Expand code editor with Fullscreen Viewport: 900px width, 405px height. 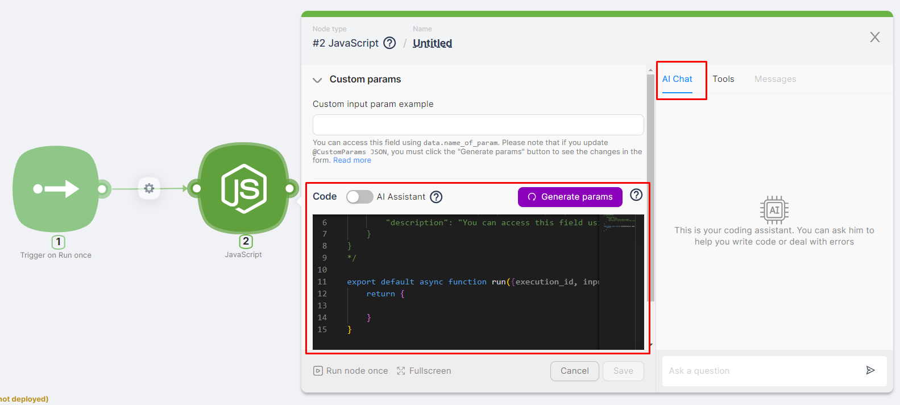tap(424, 371)
